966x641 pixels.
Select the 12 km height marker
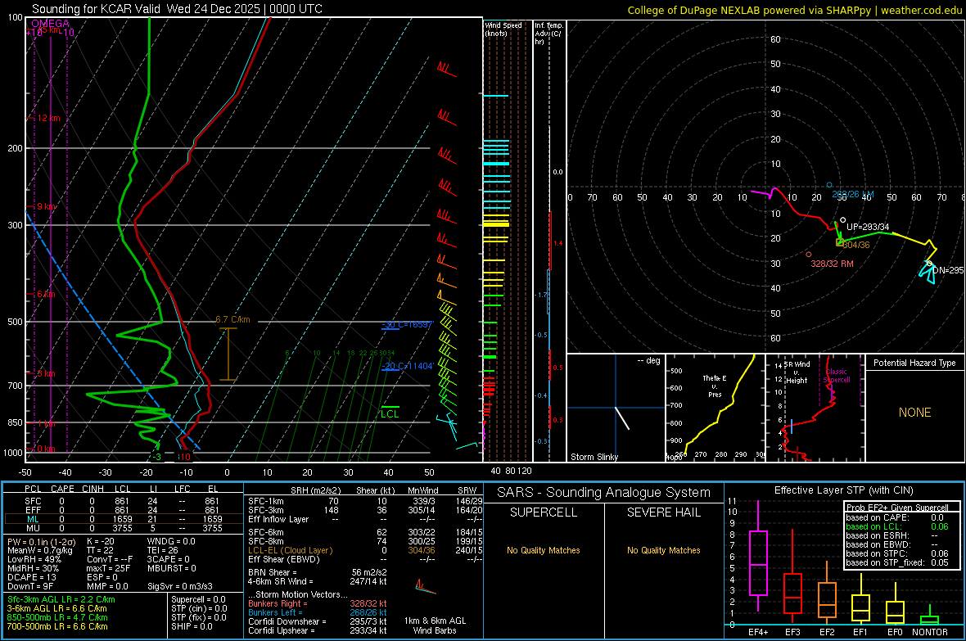pyautogui.click(x=48, y=118)
